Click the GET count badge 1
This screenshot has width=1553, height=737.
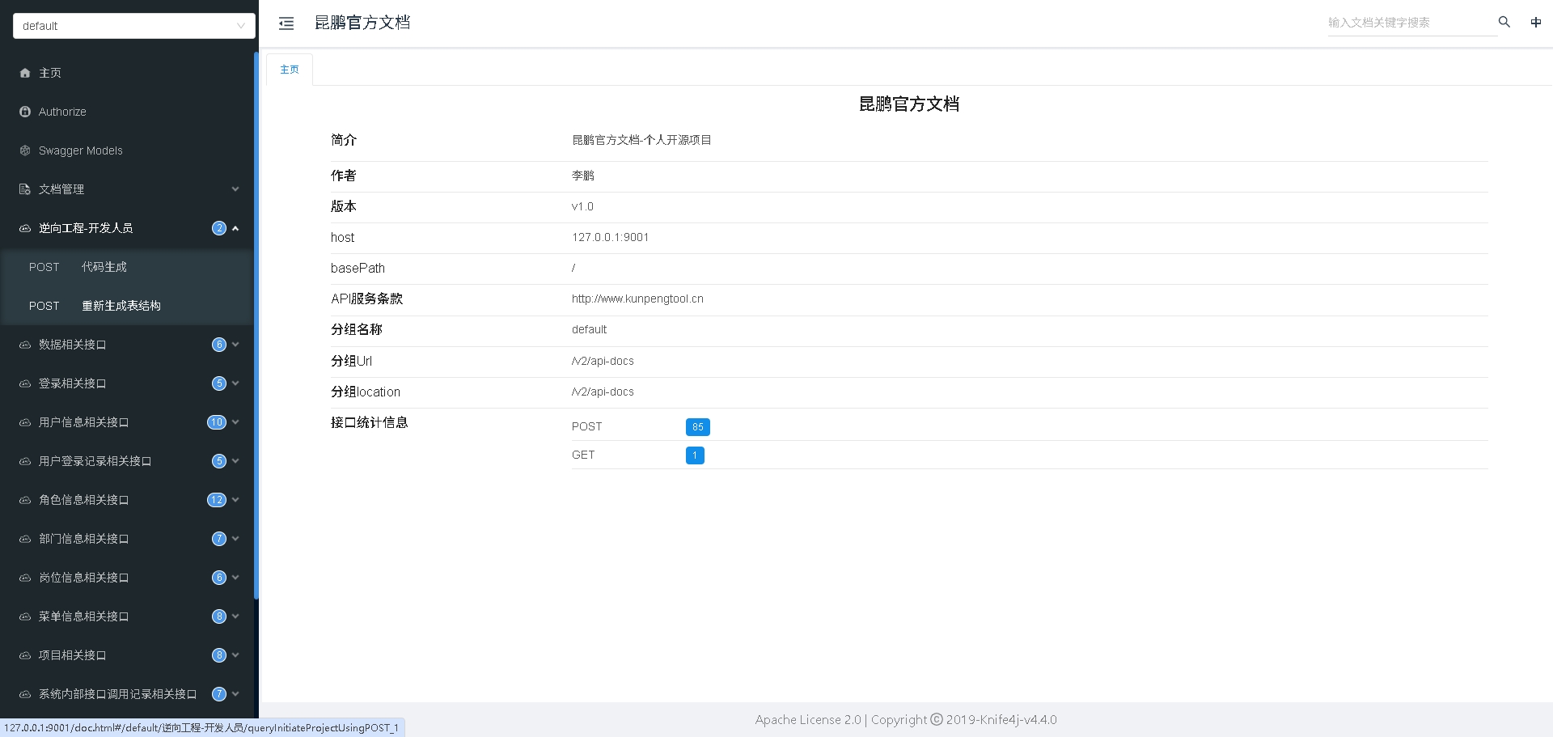click(x=694, y=455)
